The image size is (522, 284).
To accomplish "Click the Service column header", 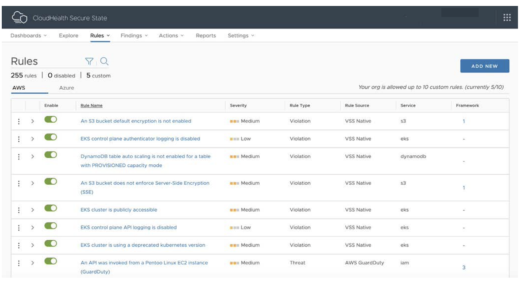I will [408, 105].
